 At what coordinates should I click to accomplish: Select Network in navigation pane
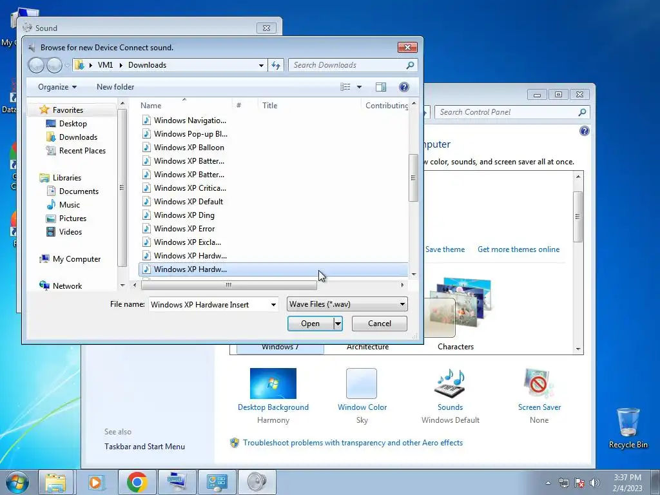(67, 286)
